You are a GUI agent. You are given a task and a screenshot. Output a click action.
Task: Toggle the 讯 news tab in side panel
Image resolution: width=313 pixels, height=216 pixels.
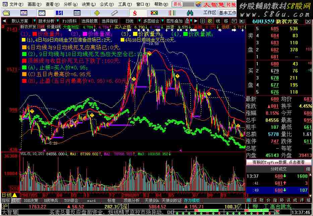click(289, 200)
